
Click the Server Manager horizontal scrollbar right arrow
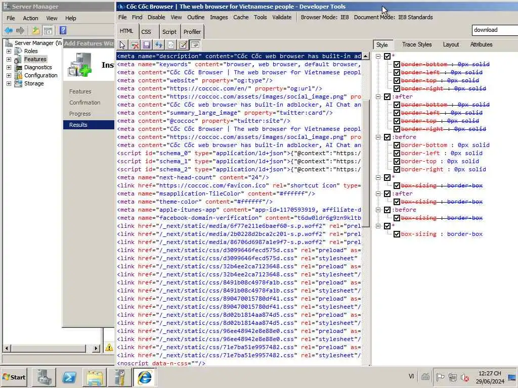(x=96, y=348)
